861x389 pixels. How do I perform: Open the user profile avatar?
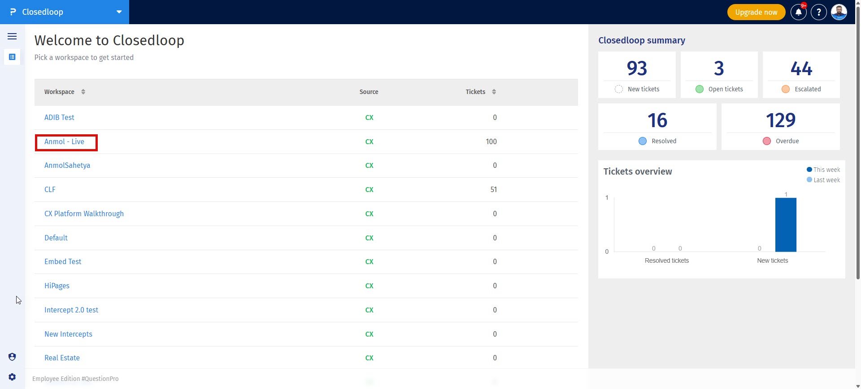pyautogui.click(x=839, y=12)
